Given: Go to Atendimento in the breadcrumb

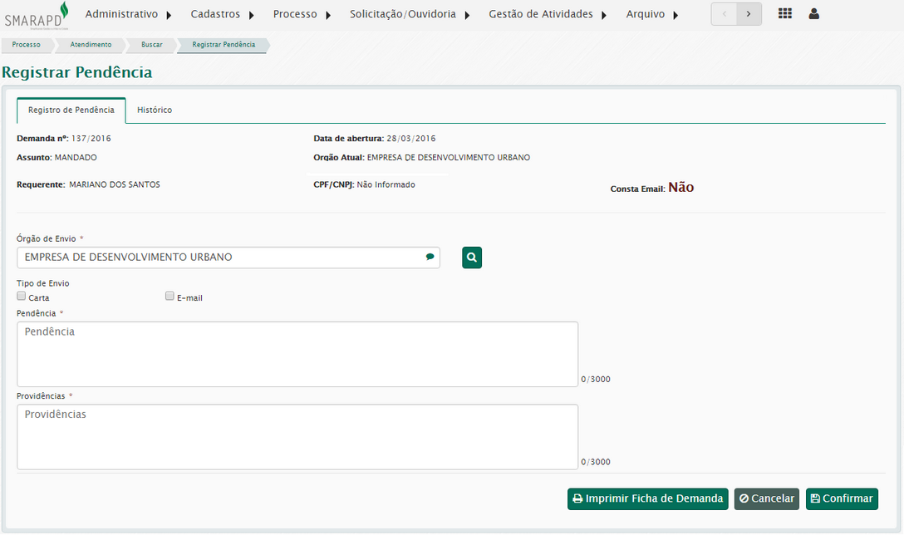Looking at the screenshot, I should [91, 45].
